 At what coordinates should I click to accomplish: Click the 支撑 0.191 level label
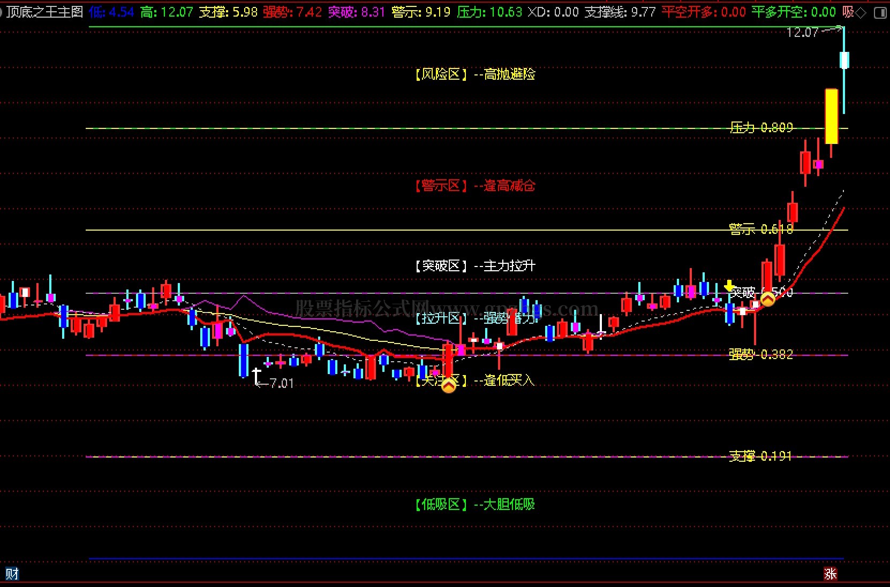(760, 456)
